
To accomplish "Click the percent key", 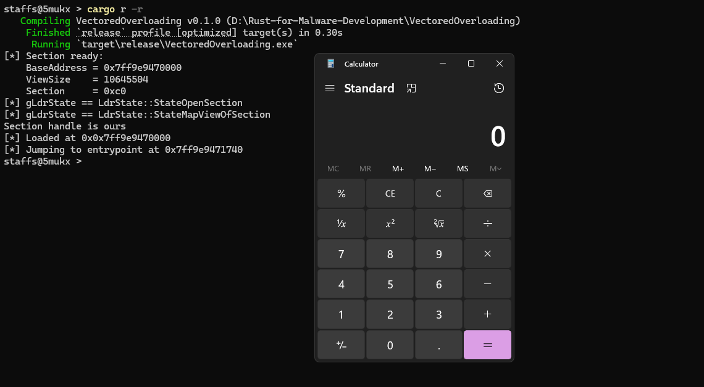I will (x=342, y=193).
